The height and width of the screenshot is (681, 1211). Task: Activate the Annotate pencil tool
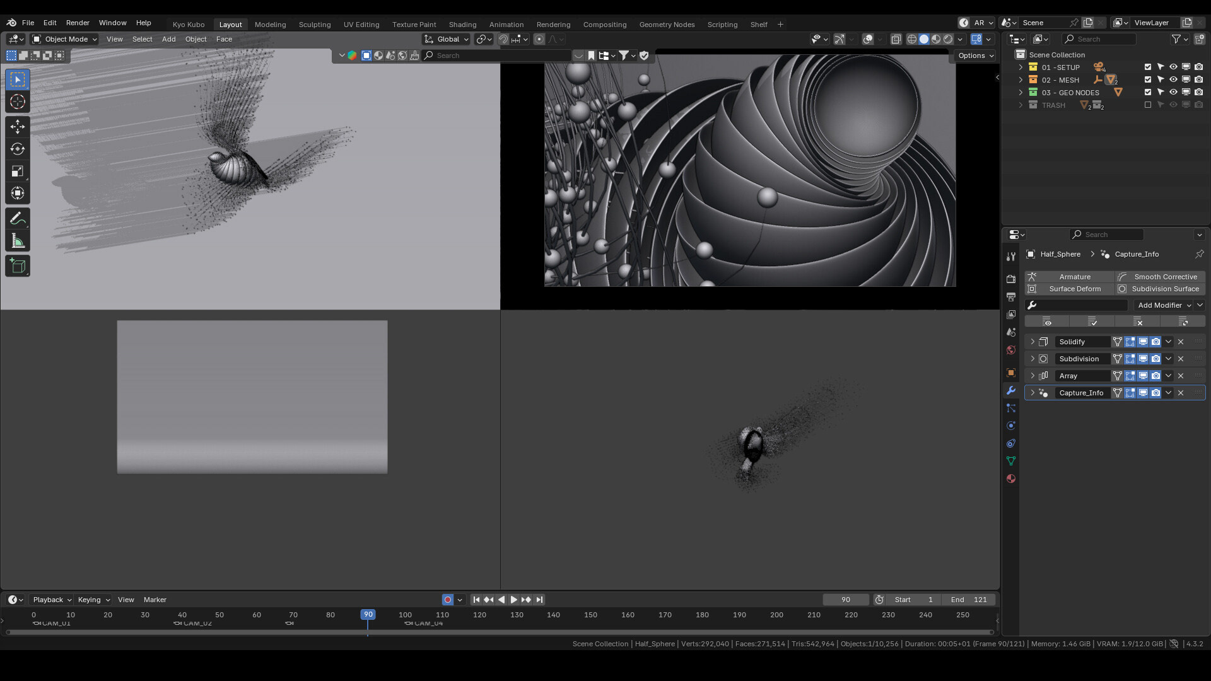pos(18,219)
